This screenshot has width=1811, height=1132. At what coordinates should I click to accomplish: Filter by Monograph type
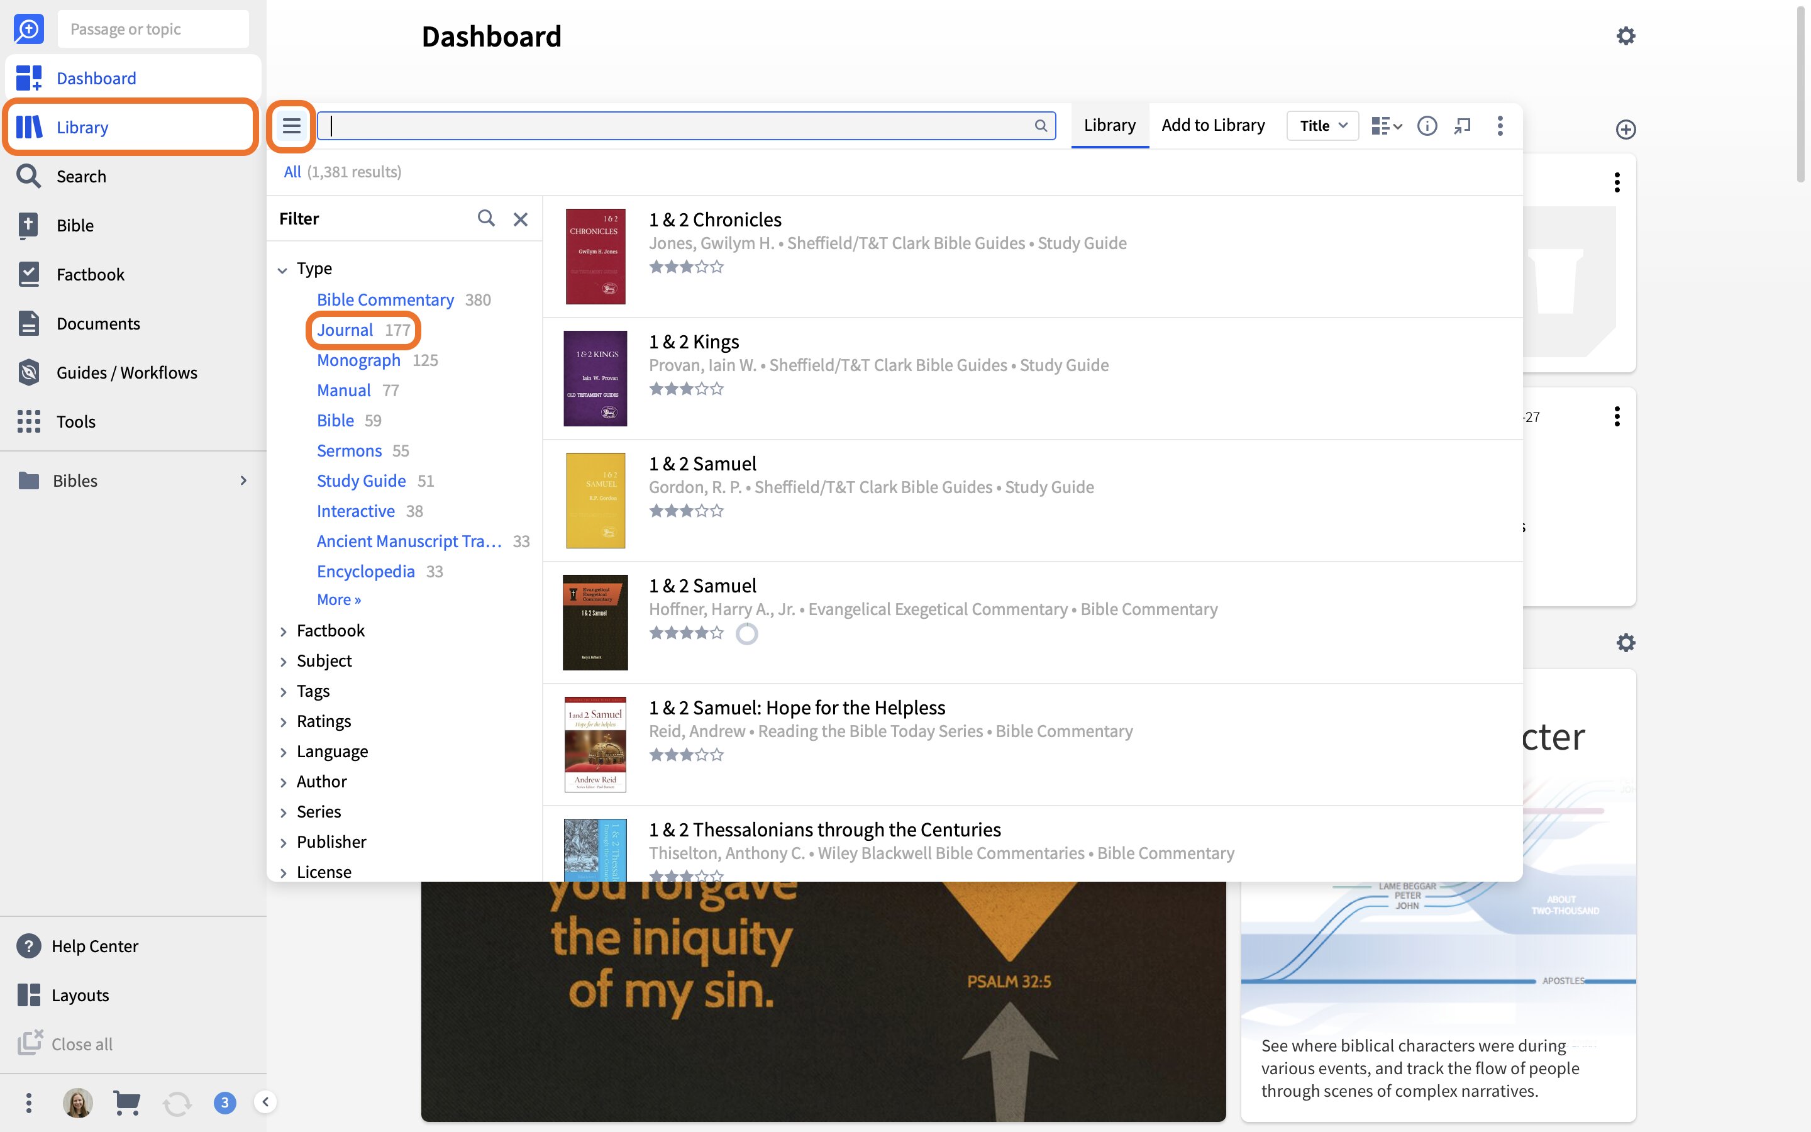coord(358,360)
